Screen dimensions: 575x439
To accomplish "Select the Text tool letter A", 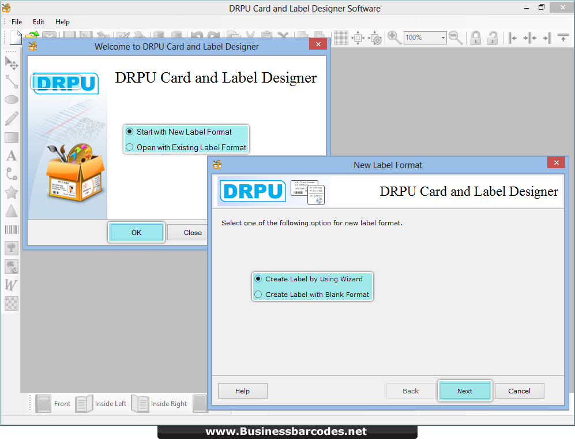I will pos(12,156).
